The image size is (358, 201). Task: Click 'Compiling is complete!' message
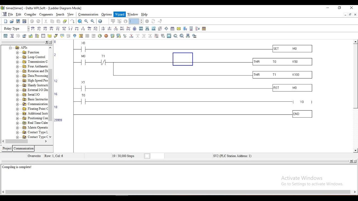(x=17, y=167)
